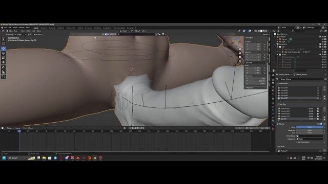Image resolution: width=328 pixels, height=184 pixels.
Task: Expand the UV Maps panel
Action: click(281, 147)
